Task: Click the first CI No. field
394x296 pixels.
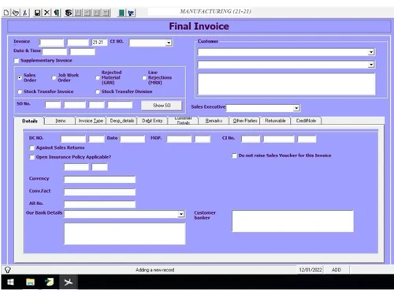Action: click(x=251, y=139)
